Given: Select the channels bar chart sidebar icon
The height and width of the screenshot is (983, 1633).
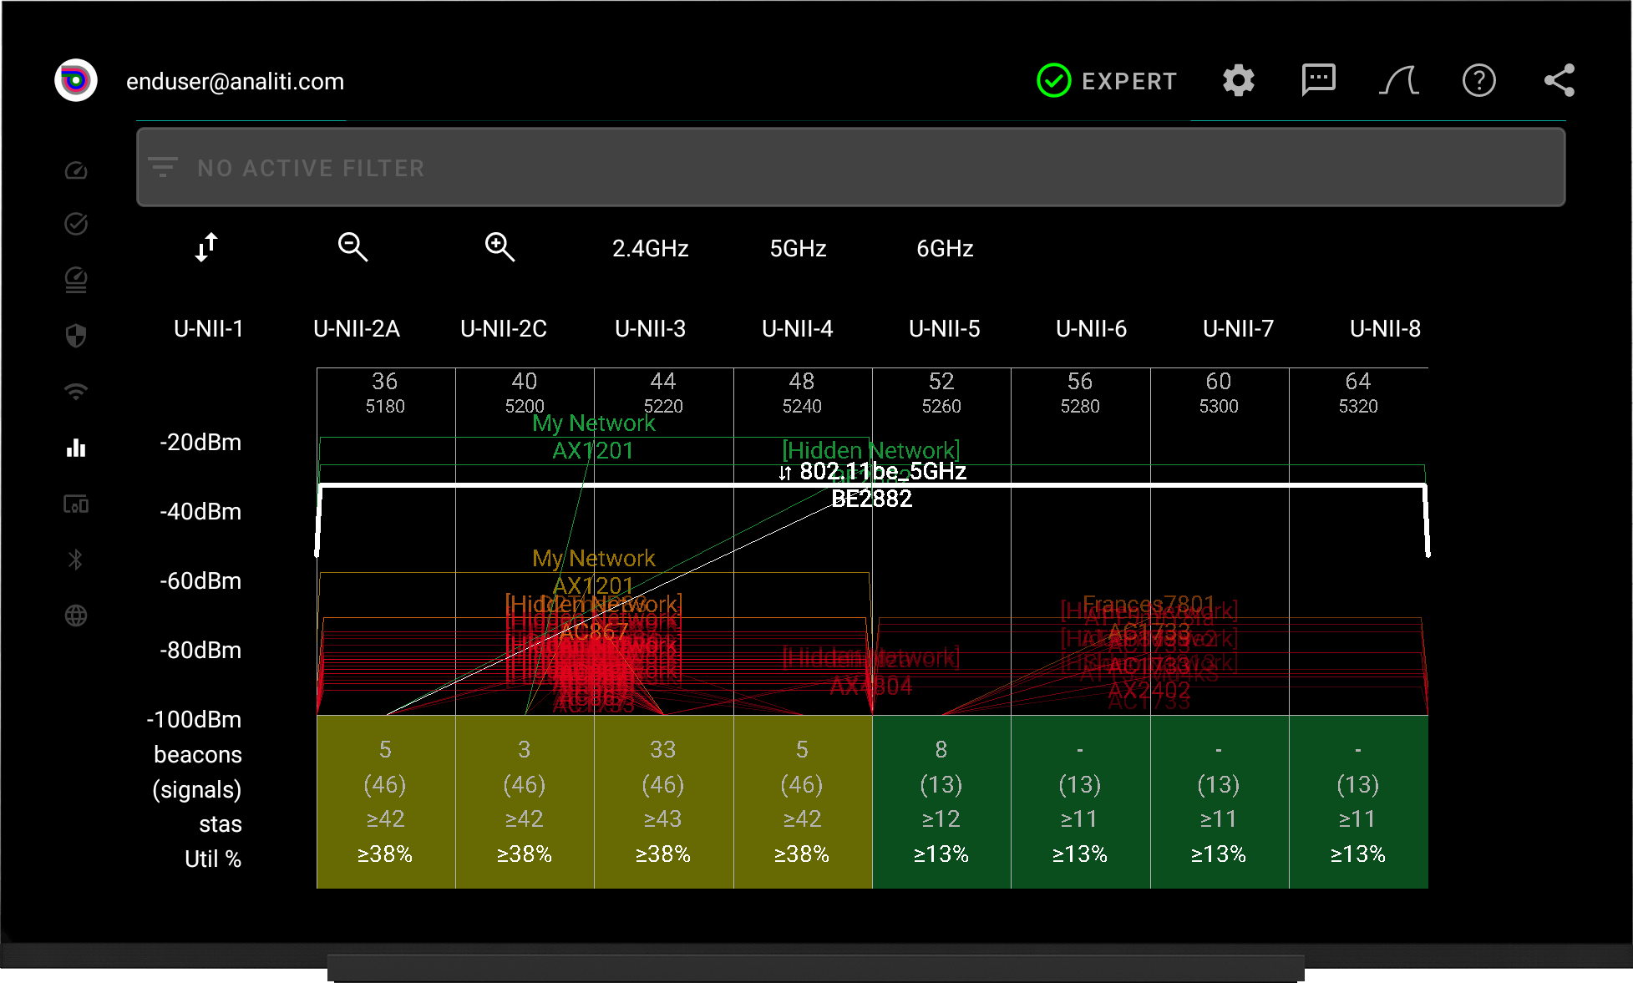Looking at the screenshot, I should [x=76, y=448].
